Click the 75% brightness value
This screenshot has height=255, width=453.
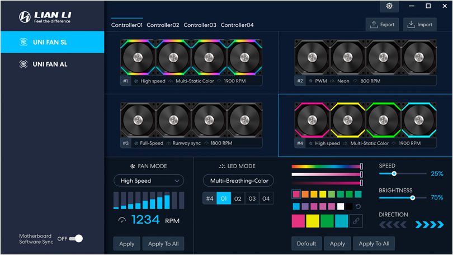(437, 197)
